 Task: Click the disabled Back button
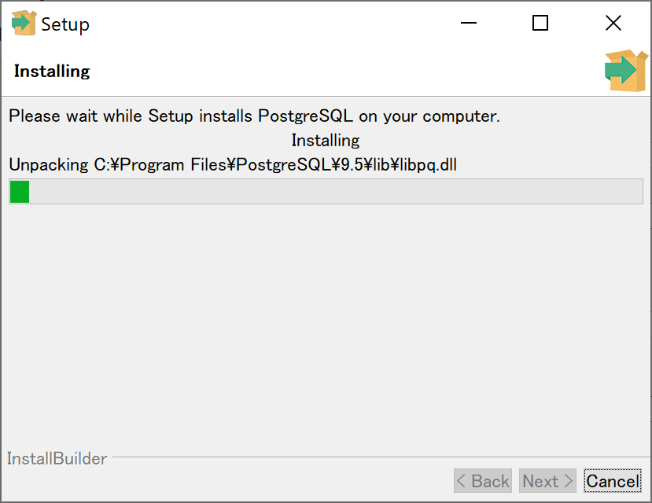tap(482, 480)
